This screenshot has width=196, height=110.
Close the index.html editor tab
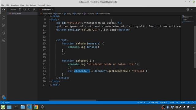pos(53,9)
